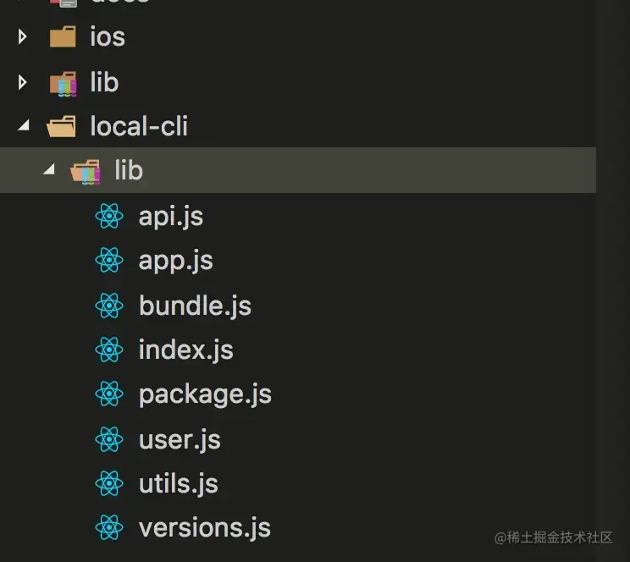Select the ios folder name
The image size is (630, 562).
(x=108, y=36)
